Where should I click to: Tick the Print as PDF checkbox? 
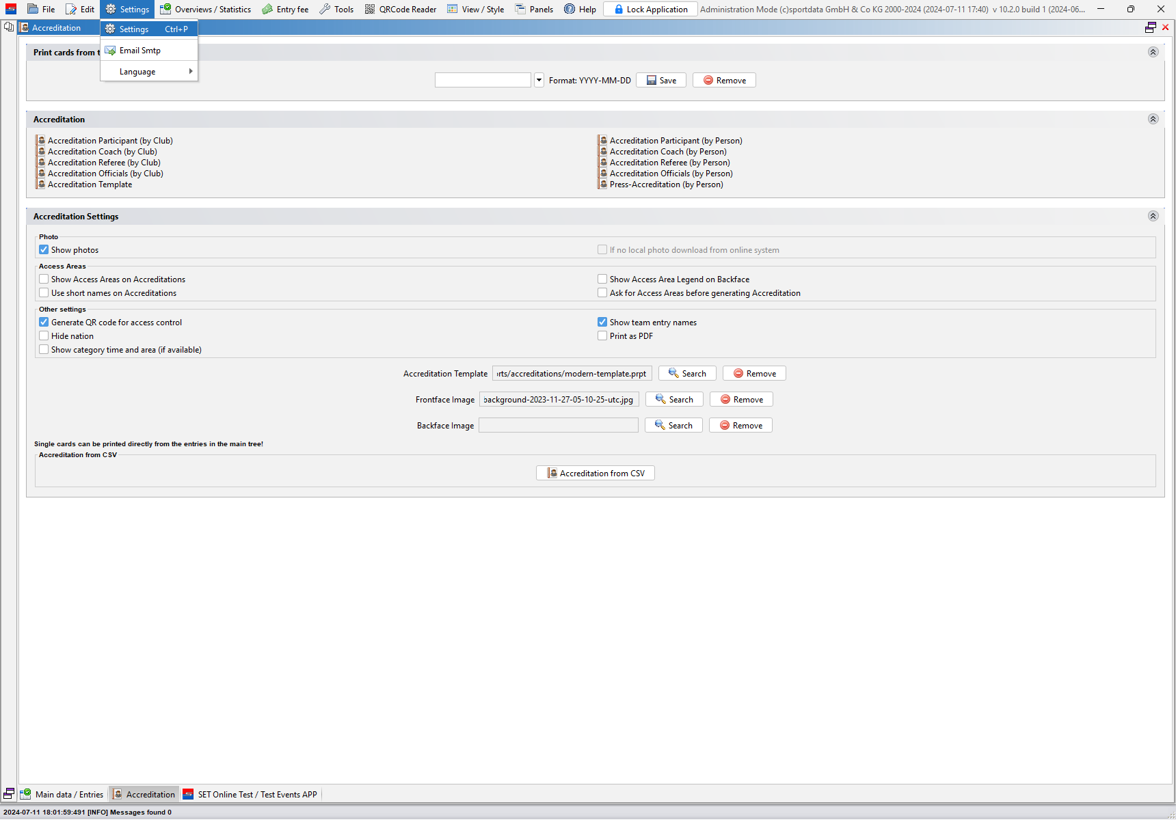click(x=602, y=336)
